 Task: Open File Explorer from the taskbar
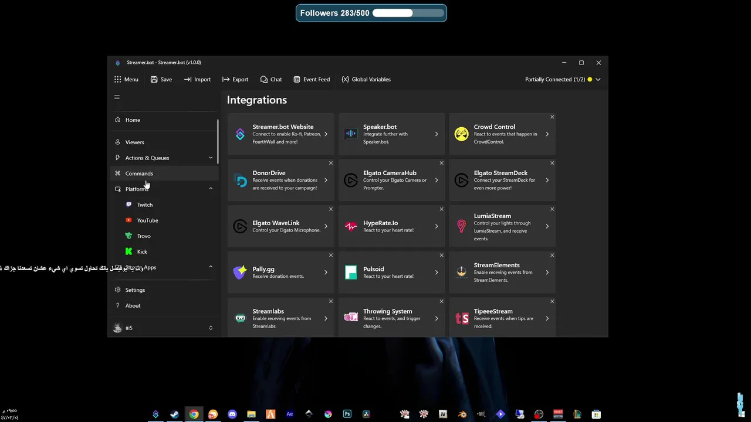pyautogui.click(x=251, y=414)
